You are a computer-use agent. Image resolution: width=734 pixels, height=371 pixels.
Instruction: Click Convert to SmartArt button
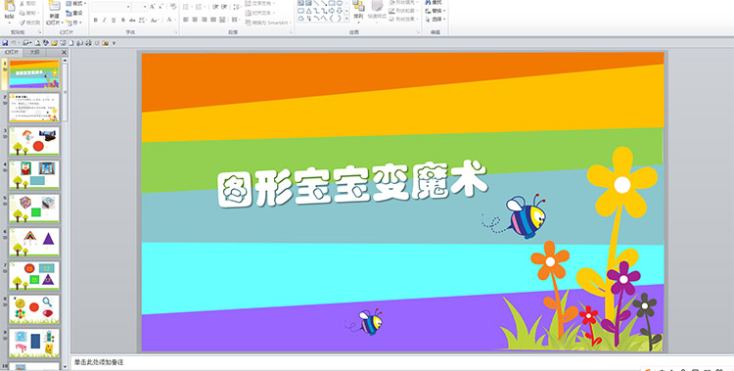[x=268, y=23]
